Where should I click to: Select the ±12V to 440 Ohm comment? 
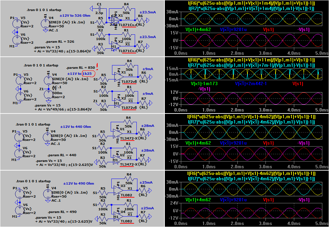point(76,127)
